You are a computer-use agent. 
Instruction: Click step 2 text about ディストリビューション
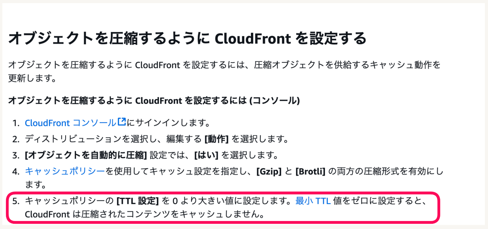[x=156, y=139]
